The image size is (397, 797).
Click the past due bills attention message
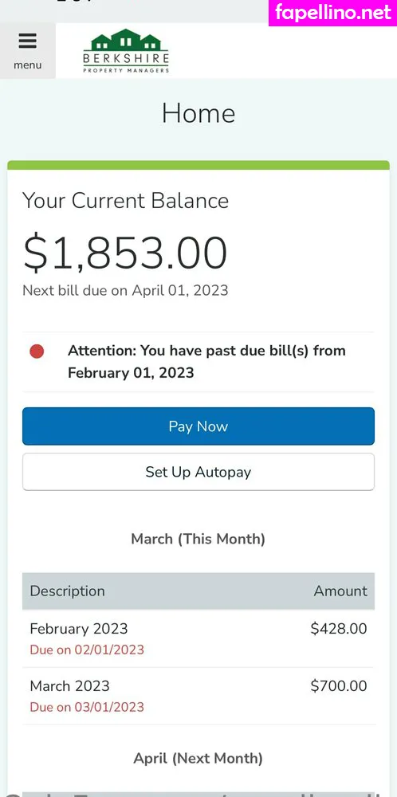tap(207, 361)
